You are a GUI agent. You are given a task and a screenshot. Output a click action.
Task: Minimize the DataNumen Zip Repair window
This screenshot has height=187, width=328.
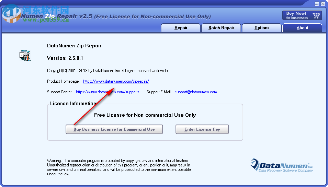coord(317,3)
